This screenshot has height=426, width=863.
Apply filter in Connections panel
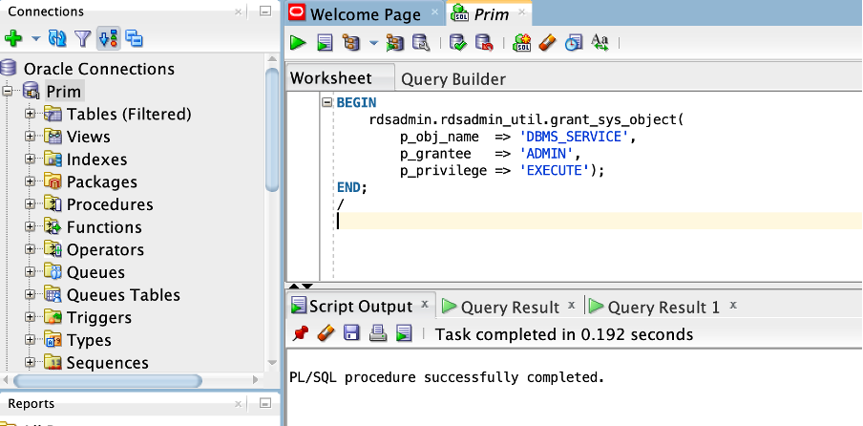pos(82,38)
